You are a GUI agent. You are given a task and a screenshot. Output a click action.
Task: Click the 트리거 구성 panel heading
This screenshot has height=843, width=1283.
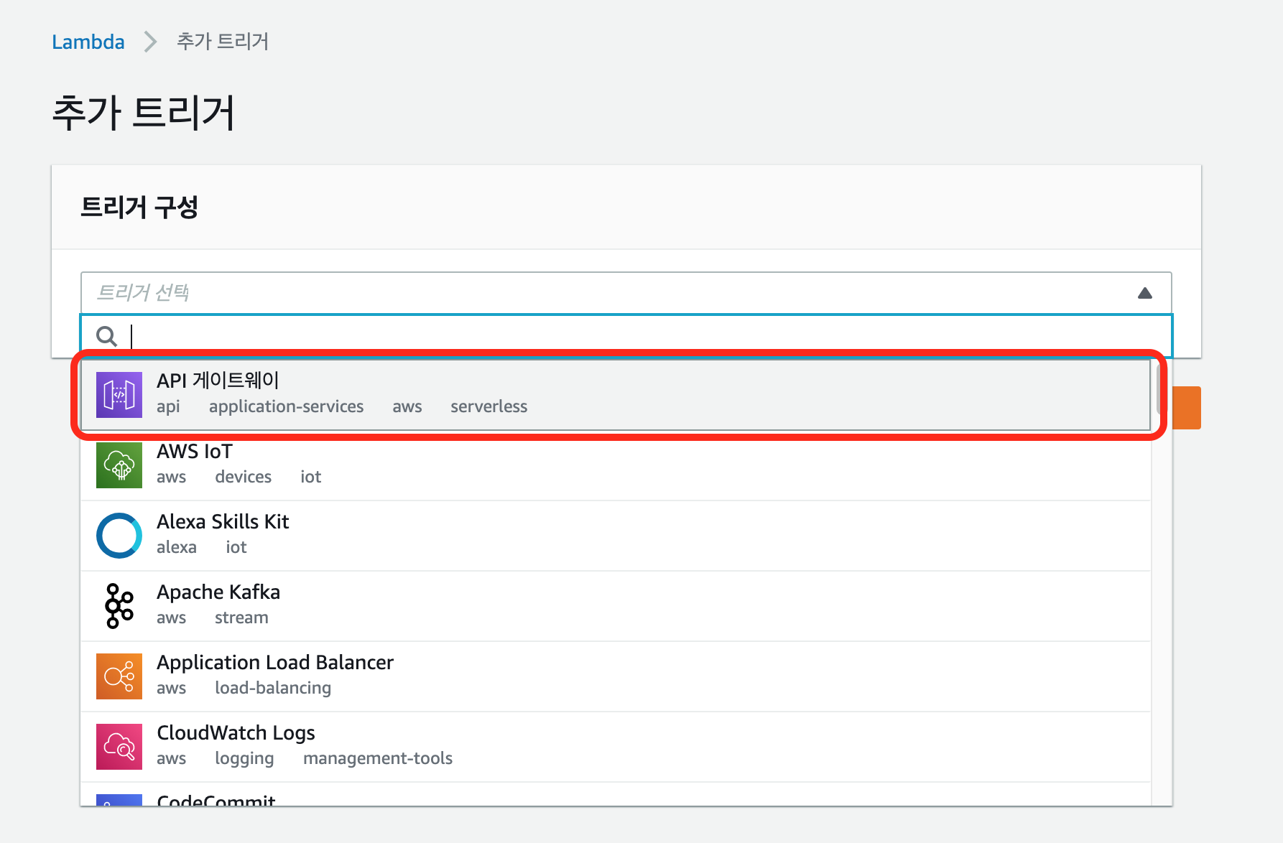(139, 207)
